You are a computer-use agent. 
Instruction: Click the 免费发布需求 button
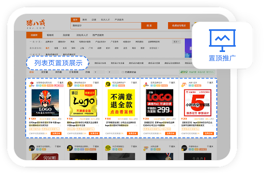[x=179, y=25]
